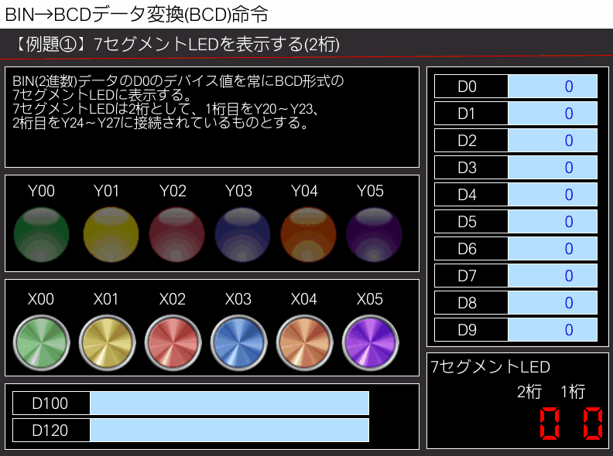This screenshot has height=456, width=613.
Task: Push the red X02 button
Action: coord(173,343)
